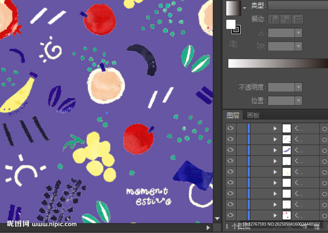Open the gradient angle dropdown

pos(299,33)
